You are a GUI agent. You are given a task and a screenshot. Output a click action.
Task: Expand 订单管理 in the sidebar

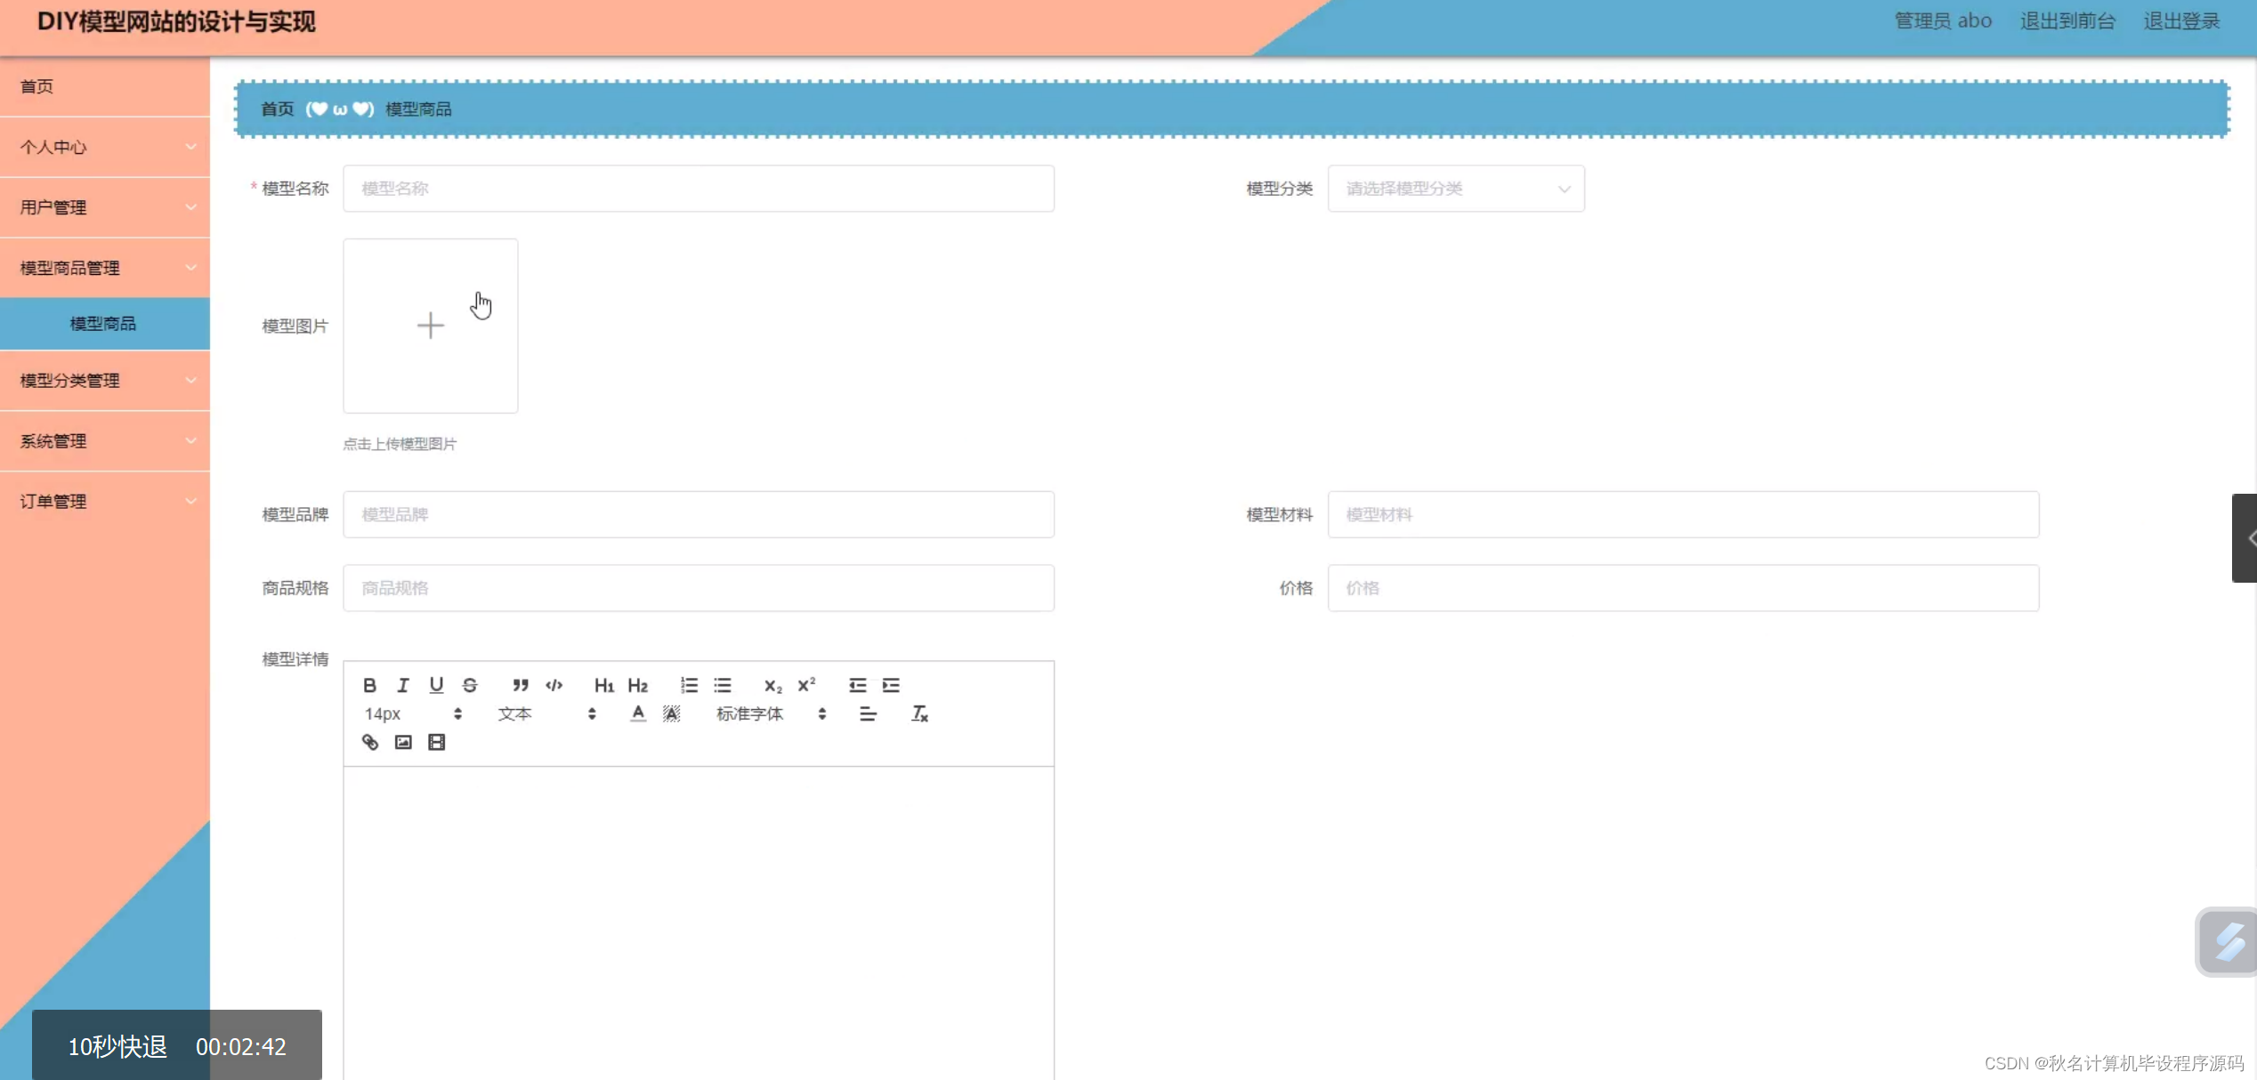point(105,502)
